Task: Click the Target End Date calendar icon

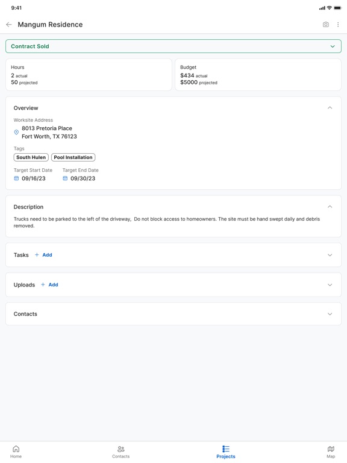Action: tap(65, 178)
